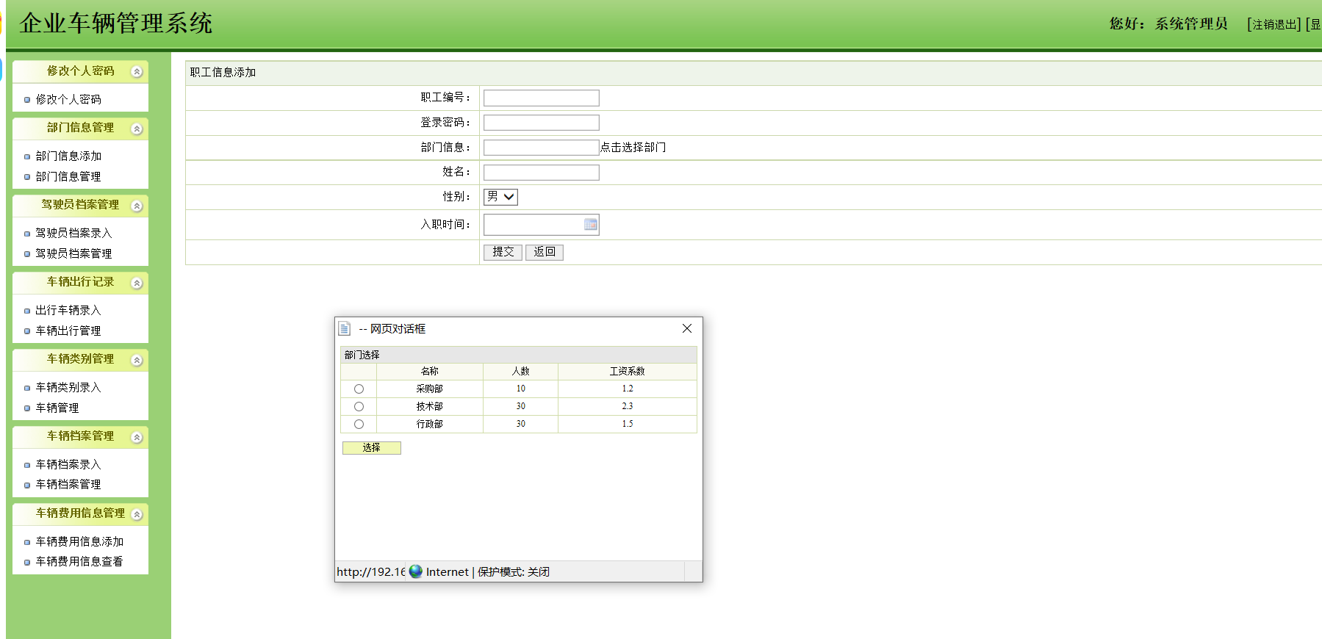Go to 车辆费用信息查看
1322x639 pixels.
(79, 561)
